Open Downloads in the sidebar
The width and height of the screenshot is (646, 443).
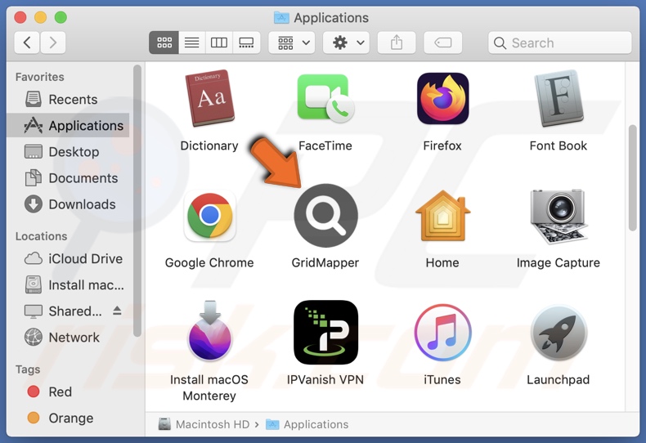point(69,204)
